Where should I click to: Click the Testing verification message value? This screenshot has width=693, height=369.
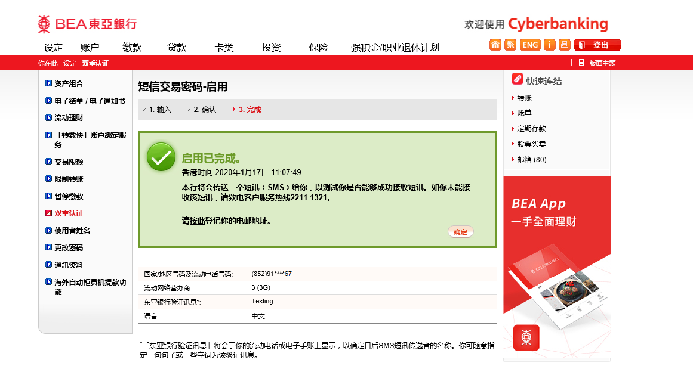click(x=262, y=301)
